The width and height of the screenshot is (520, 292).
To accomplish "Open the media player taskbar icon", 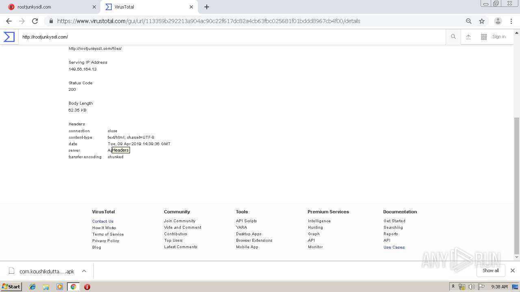I will click(x=60, y=287).
